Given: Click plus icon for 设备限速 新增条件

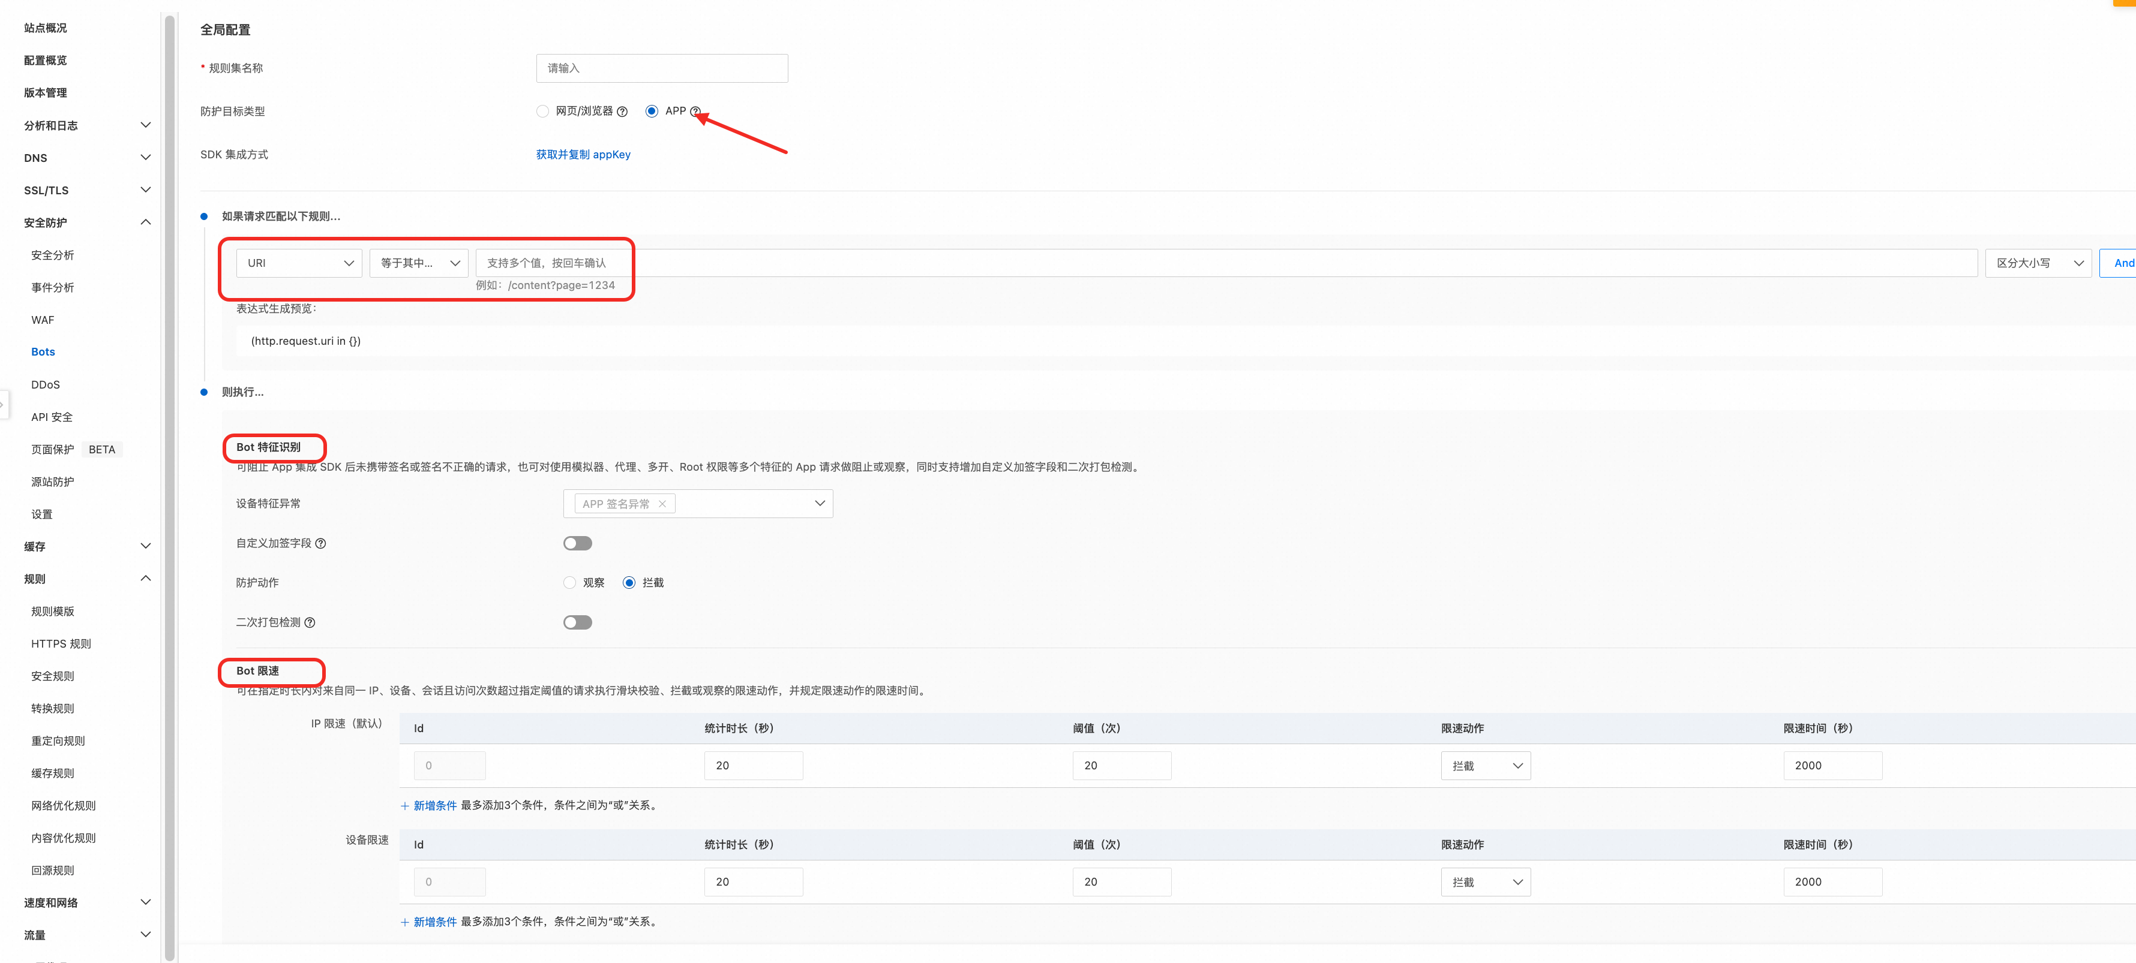Looking at the screenshot, I should (404, 922).
